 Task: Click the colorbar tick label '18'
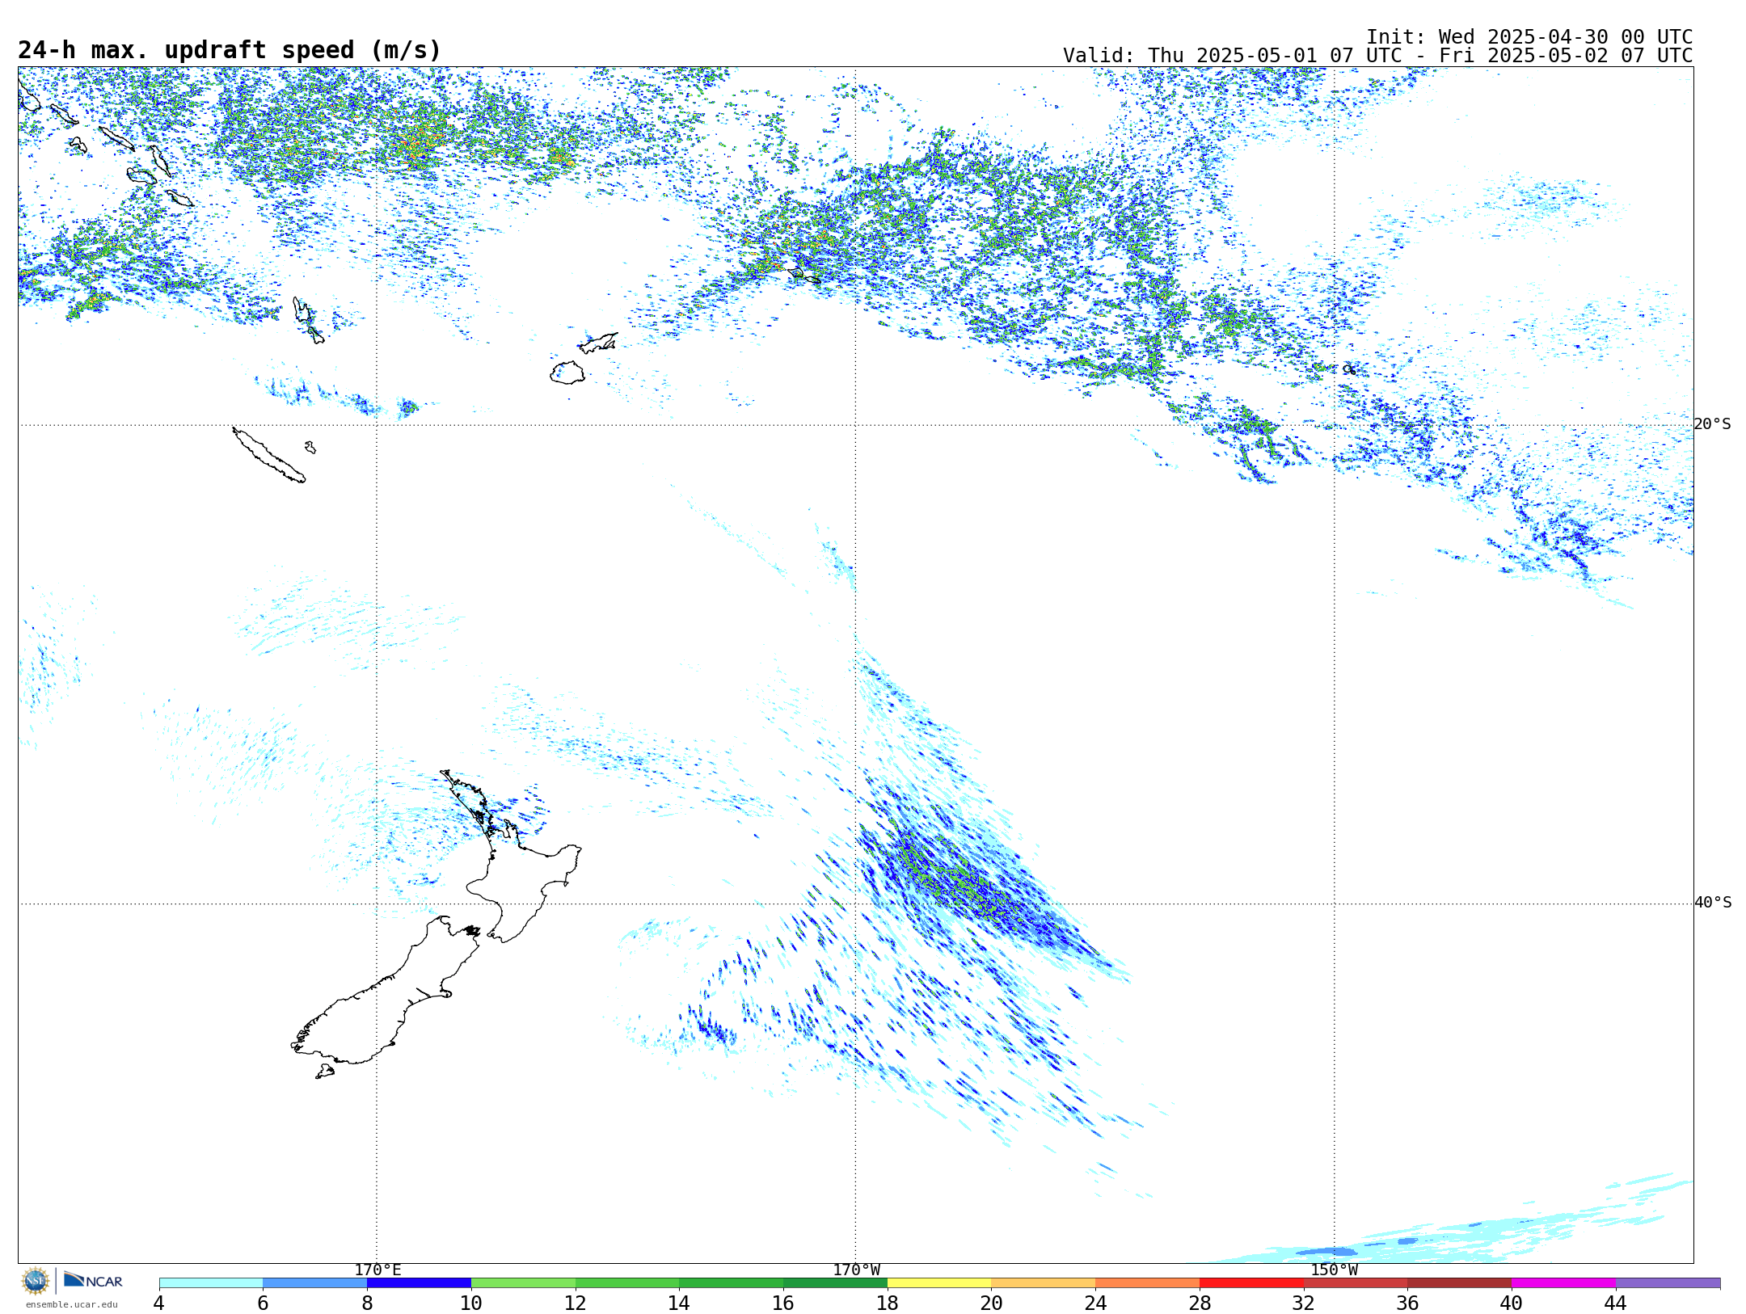coord(888,1303)
